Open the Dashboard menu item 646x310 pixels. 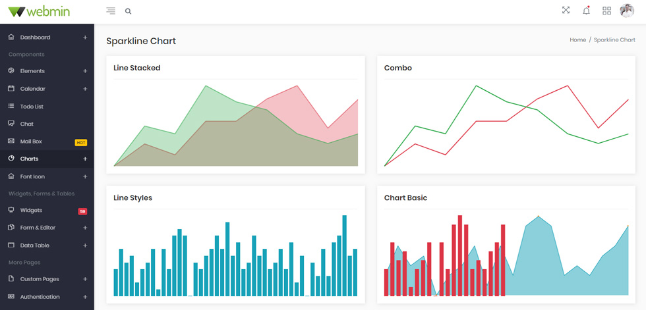(x=47, y=38)
